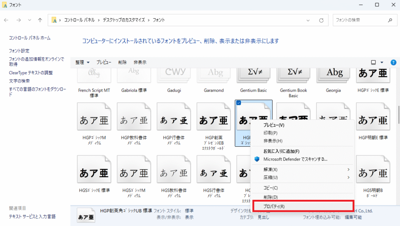400x226 pixels.
Task: Click the refresh button in address bar
Action: point(321,20)
